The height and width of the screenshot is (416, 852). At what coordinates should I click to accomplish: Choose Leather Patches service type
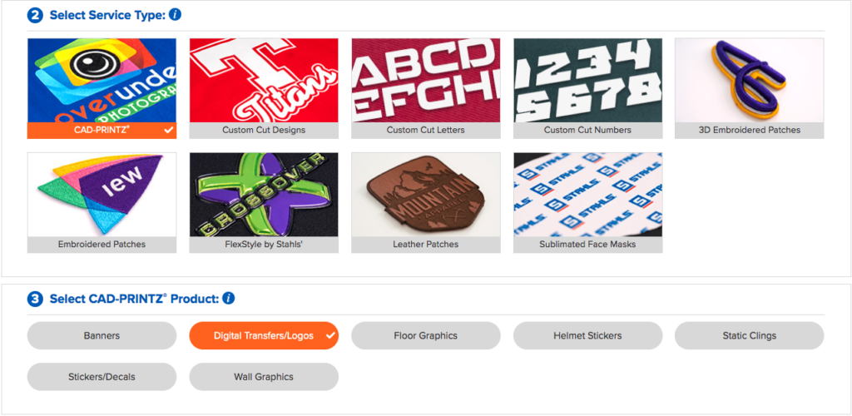point(425,202)
